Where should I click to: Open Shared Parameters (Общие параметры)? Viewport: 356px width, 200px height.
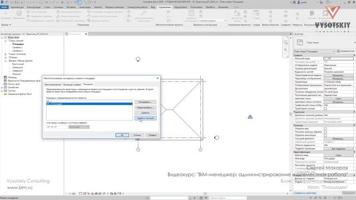[68, 16]
